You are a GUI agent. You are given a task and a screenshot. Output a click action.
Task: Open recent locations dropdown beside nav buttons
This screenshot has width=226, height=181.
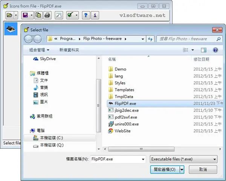[44, 39]
